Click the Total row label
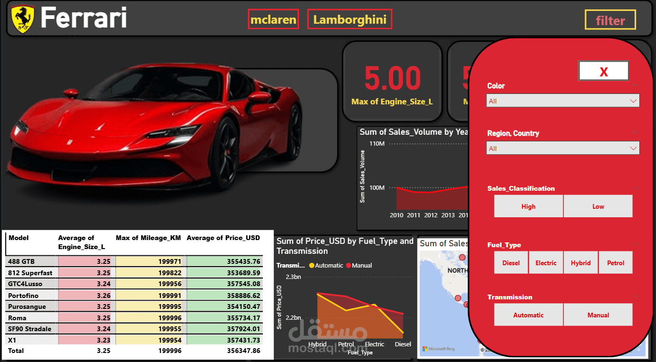This screenshot has height=362, width=656. [x=16, y=351]
